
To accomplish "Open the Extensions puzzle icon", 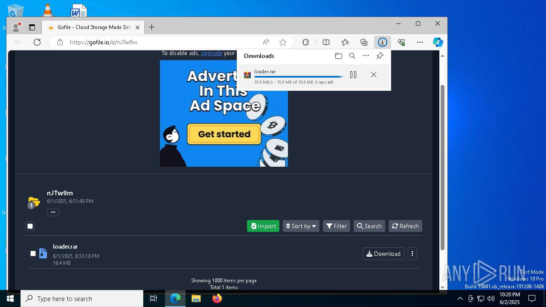I will 306,42.
